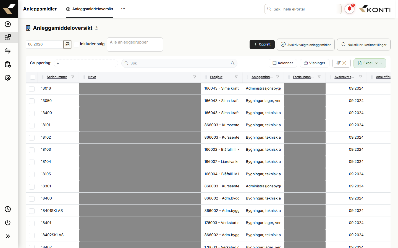398x248 pixels.
Task: Open the Visninger views menu
Action: coord(315,63)
